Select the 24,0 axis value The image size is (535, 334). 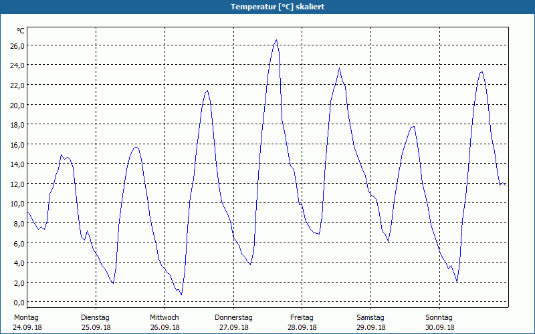[x=17, y=65]
